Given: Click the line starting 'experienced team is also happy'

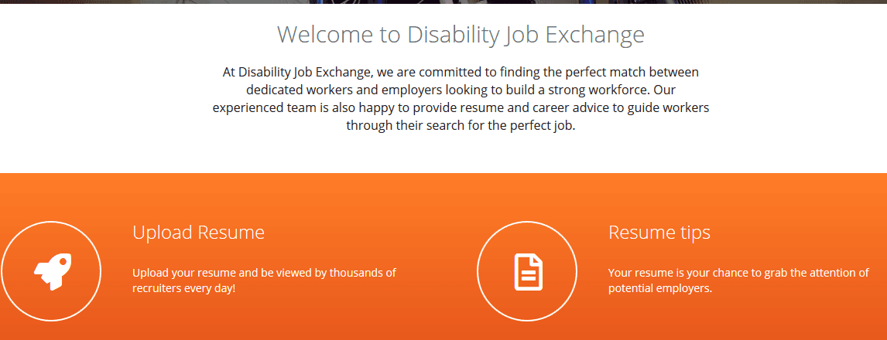Looking at the screenshot, I should [x=461, y=107].
